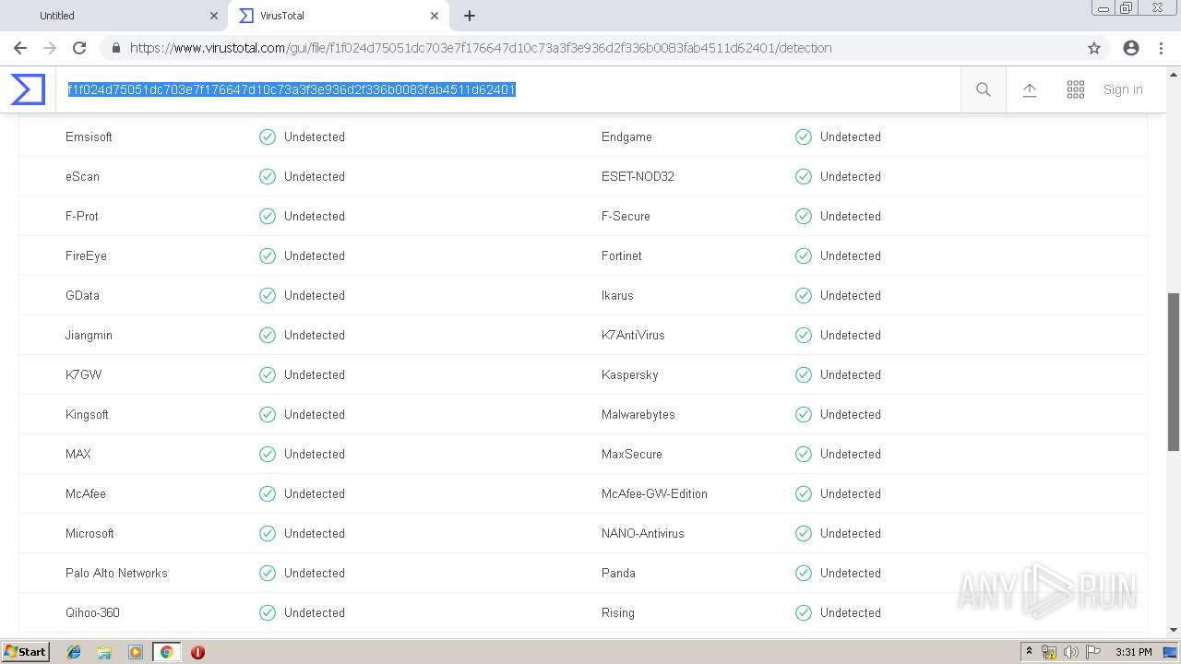
Task: Click the Undetected result for McAfee
Action: coord(315,493)
